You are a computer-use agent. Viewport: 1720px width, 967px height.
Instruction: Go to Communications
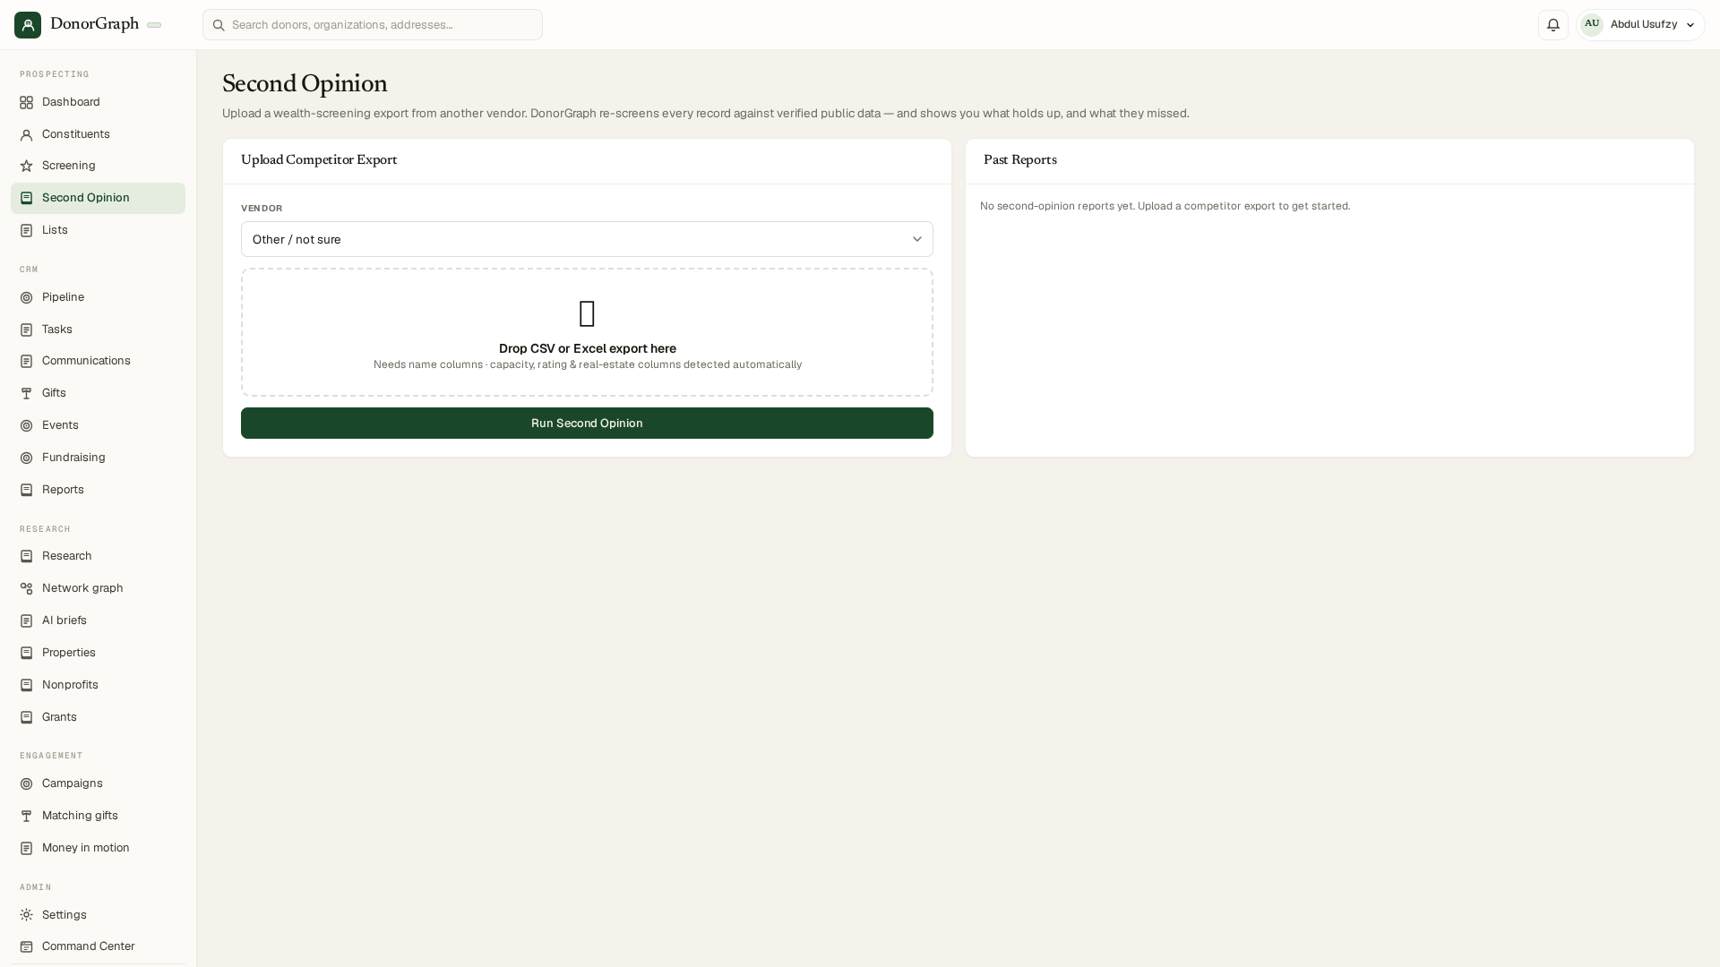point(98,361)
